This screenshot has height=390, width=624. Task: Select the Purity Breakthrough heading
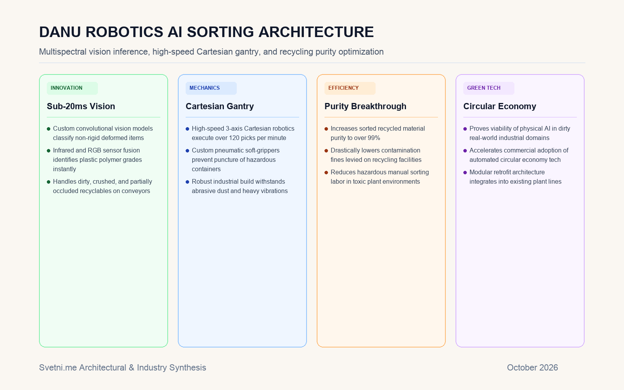tap(365, 106)
